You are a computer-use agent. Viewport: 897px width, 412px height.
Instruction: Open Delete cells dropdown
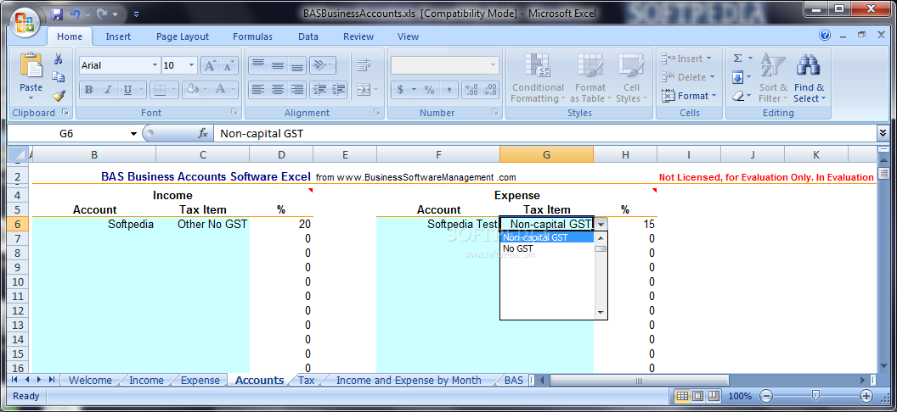click(688, 77)
